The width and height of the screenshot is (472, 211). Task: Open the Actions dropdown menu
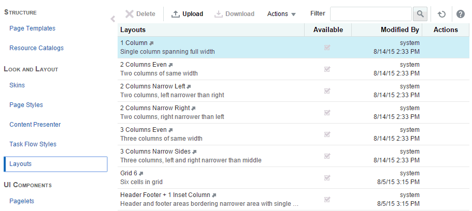[x=281, y=14]
